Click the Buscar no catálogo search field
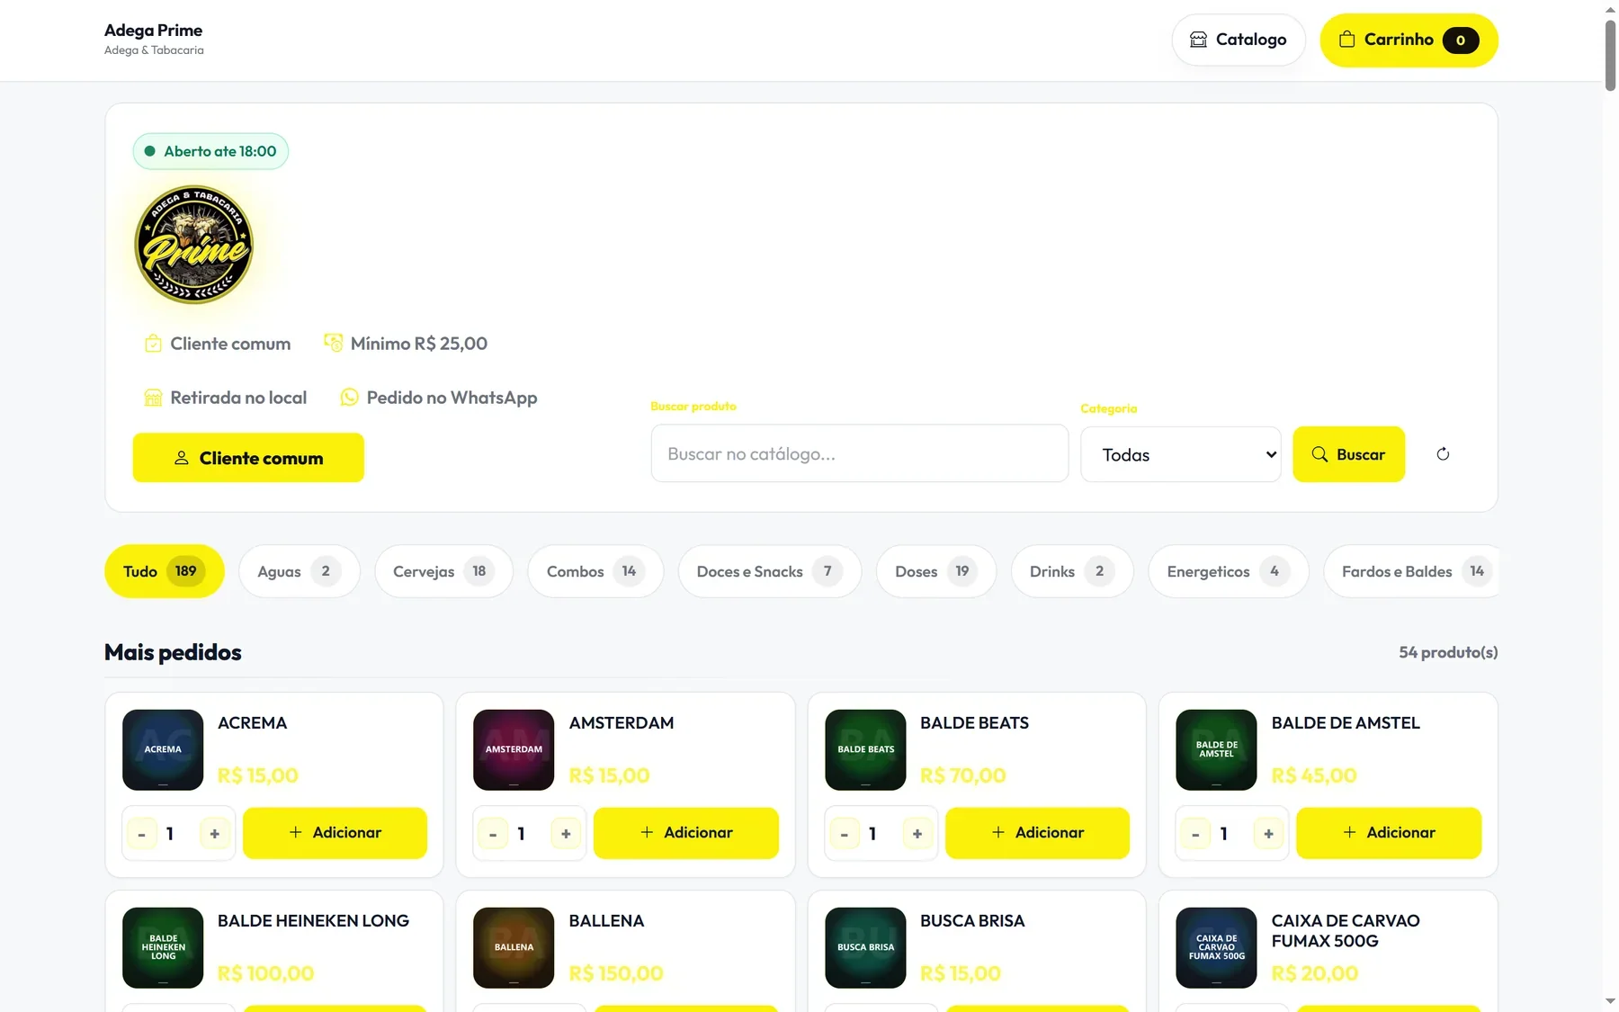1619x1012 pixels. coord(859,454)
